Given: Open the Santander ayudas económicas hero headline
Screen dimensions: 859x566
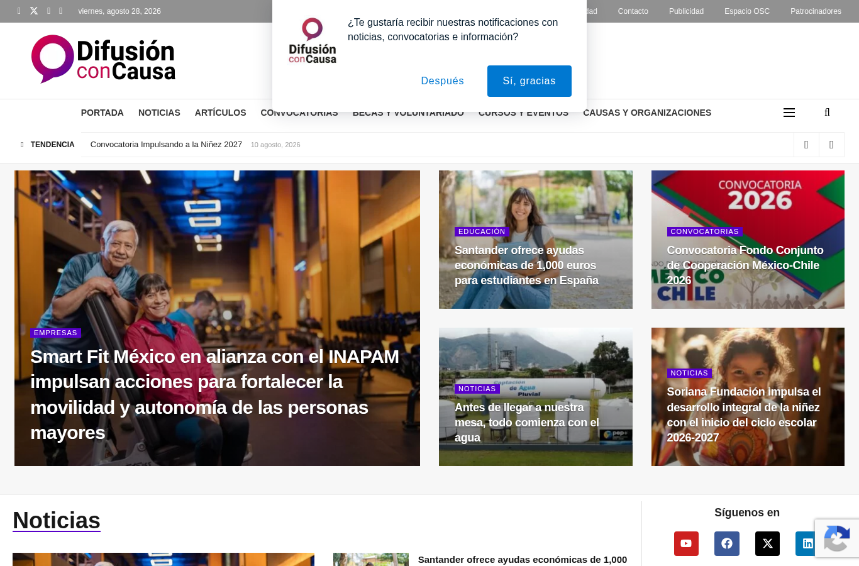Looking at the screenshot, I should pos(526,265).
